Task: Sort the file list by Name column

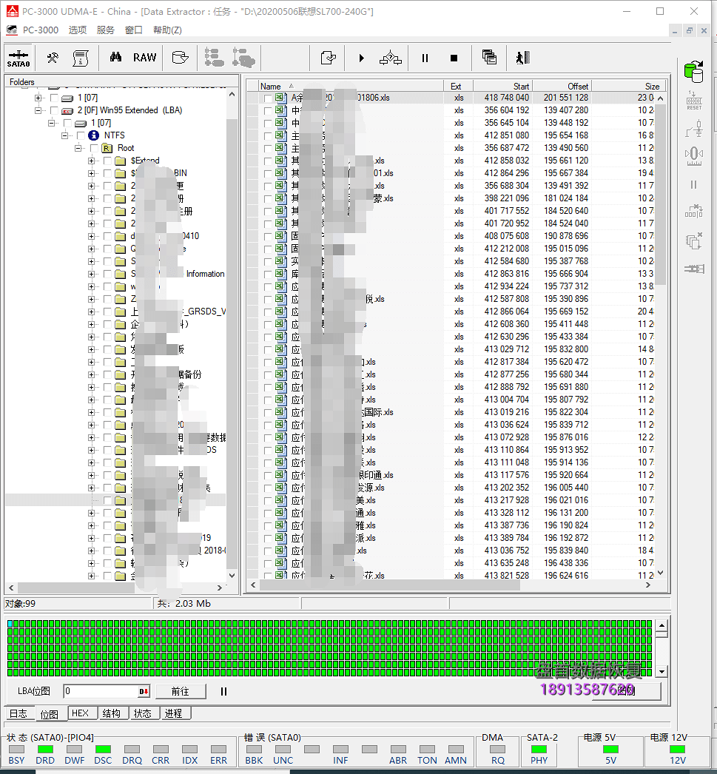Action: tap(351, 86)
